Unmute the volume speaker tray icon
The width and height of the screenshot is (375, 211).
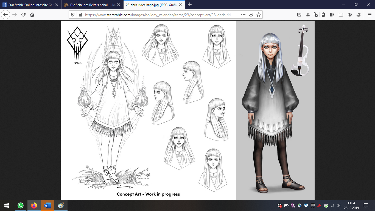point(339,206)
